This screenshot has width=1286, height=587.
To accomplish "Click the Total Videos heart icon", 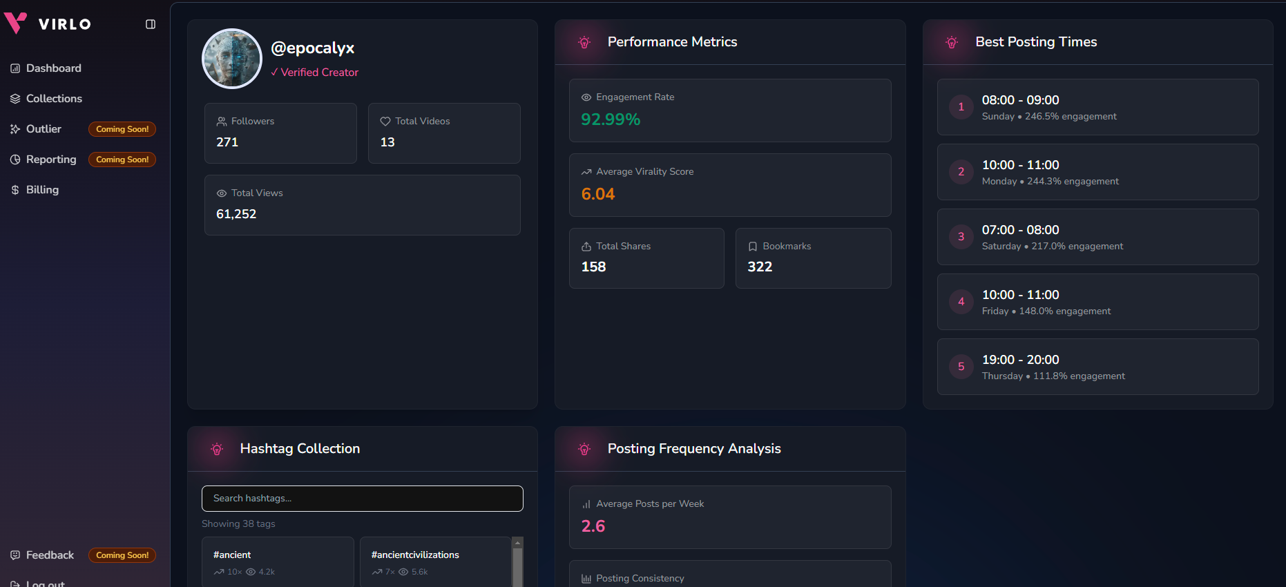I will pyautogui.click(x=385, y=122).
